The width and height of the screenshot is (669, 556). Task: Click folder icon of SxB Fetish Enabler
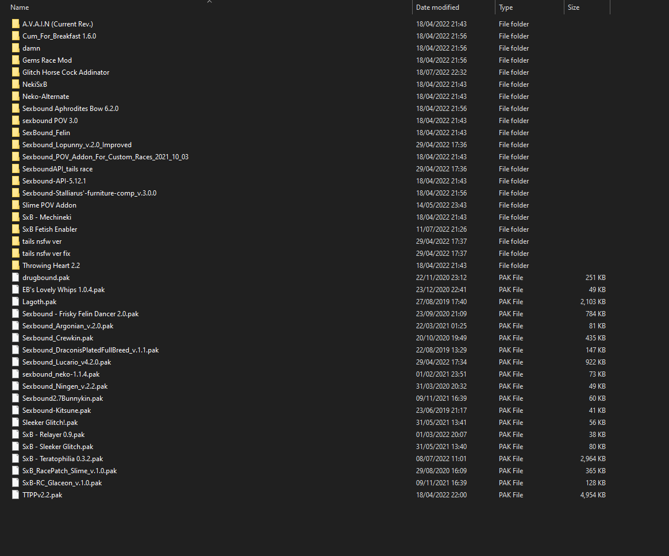(16, 229)
